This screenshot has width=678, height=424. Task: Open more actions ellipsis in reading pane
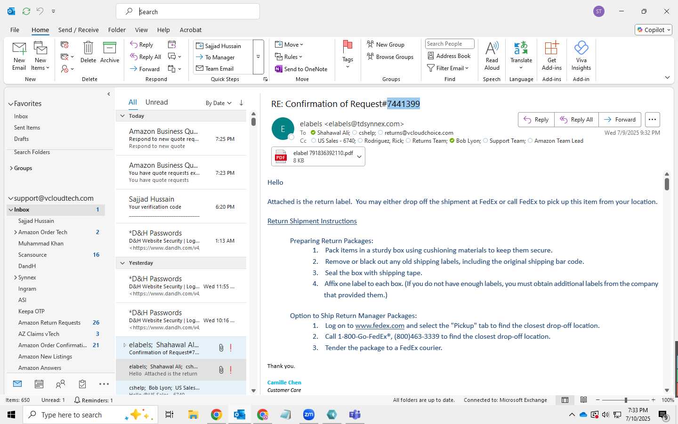click(652, 120)
